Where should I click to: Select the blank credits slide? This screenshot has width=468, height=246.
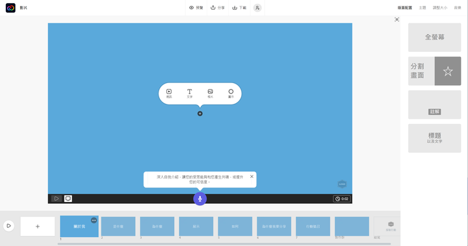[x=352, y=227]
